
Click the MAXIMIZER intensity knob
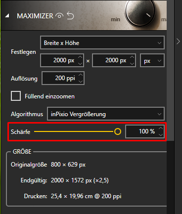coord(140,11)
